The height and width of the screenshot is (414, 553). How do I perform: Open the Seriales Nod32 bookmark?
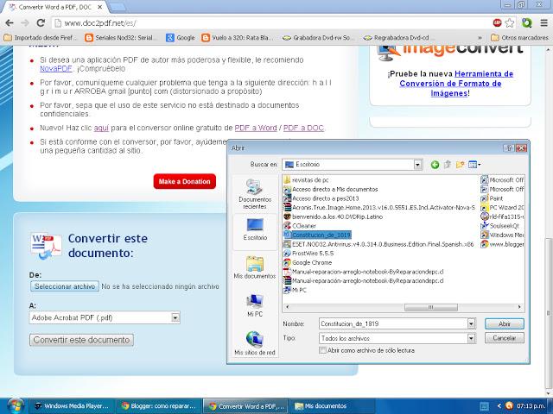(x=120, y=38)
